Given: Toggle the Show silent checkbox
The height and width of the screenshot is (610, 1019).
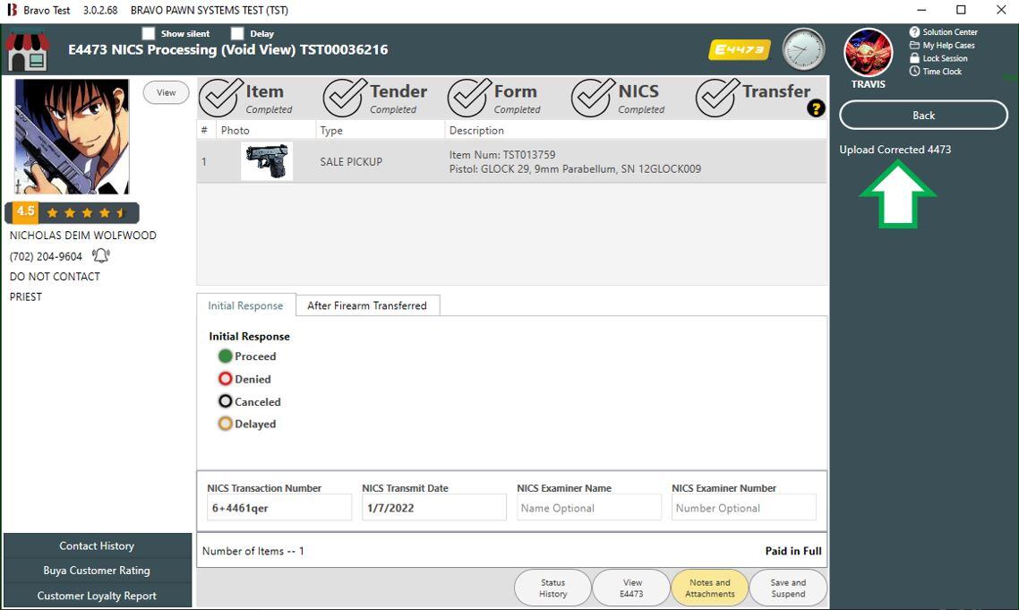Looking at the screenshot, I should (x=149, y=33).
